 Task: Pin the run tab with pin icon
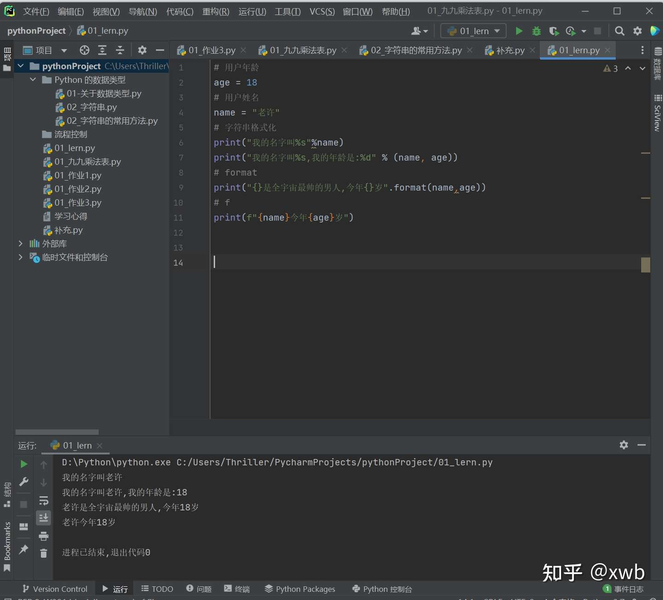(x=23, y=549)
